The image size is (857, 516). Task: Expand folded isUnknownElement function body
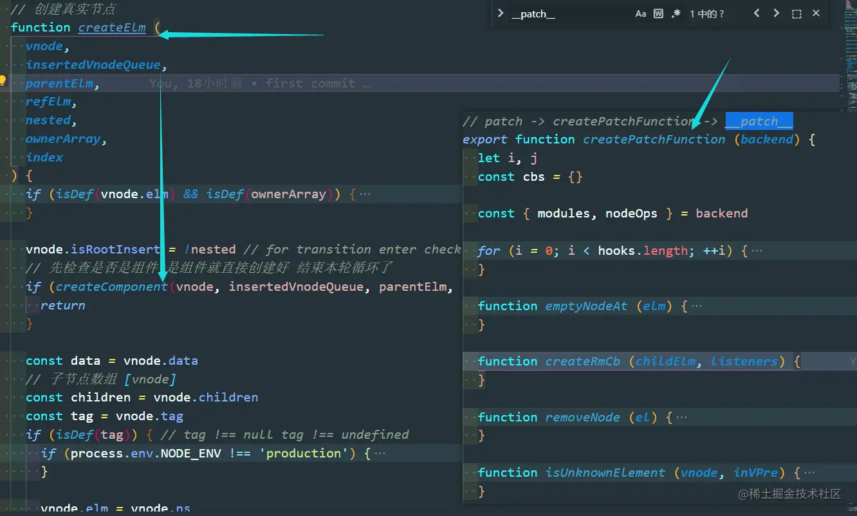pyautogui.click(x=810, y=473)
